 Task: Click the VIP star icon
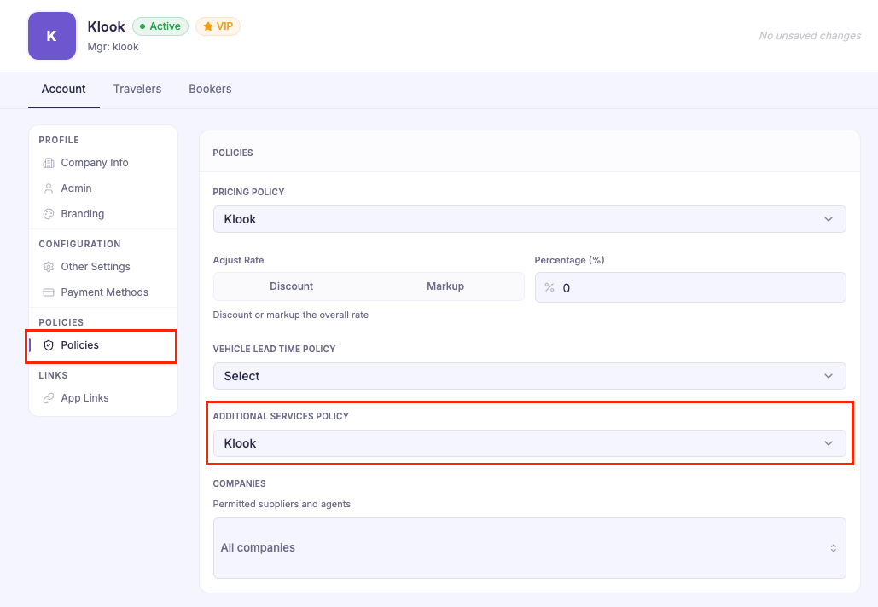pos(207,26)
